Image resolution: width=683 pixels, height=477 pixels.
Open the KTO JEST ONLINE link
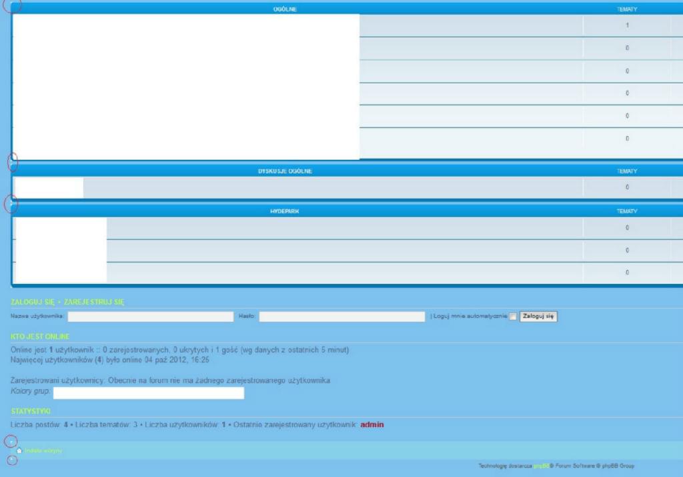point(40,336)
